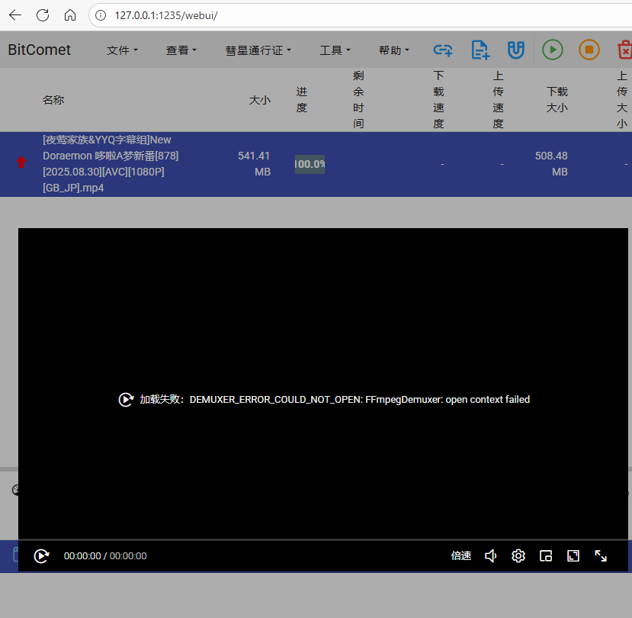Mute the video player volume

[491, 556]
